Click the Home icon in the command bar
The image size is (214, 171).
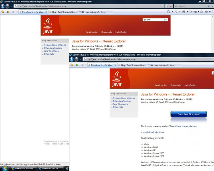(x=169, y=12)
